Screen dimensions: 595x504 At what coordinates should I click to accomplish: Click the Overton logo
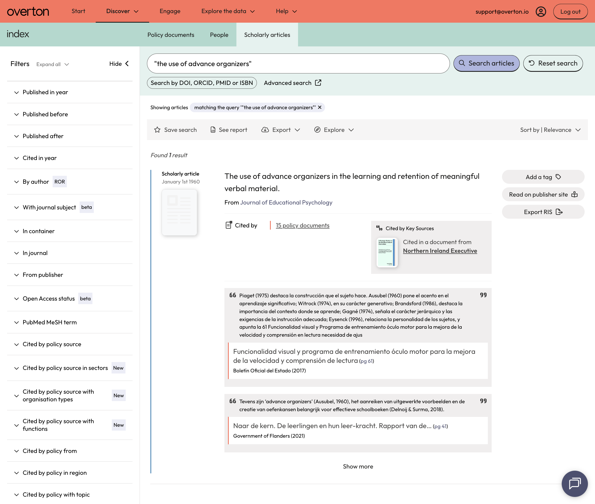pos(28,11)
